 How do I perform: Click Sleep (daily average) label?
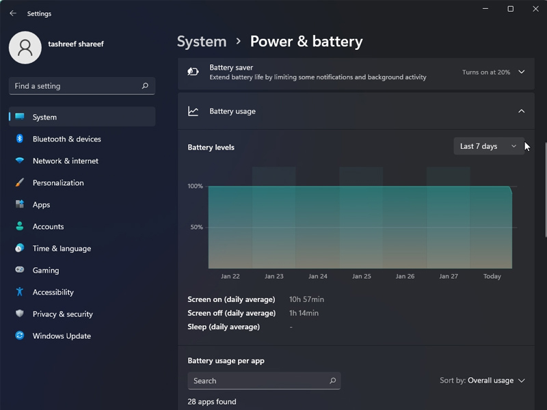pyautogui.click(x=224, y=327)
